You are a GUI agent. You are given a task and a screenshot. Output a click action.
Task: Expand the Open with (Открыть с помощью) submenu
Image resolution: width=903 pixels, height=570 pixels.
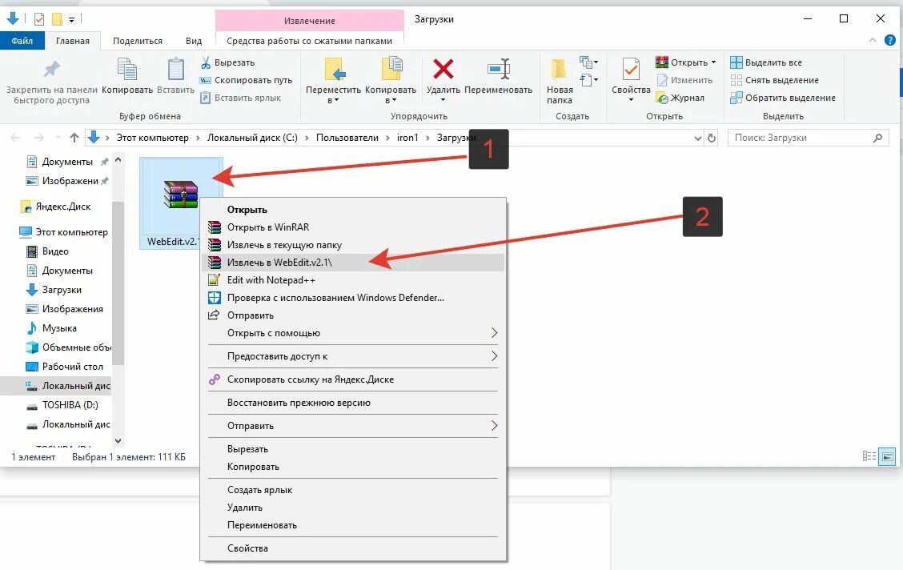point(352,333)
